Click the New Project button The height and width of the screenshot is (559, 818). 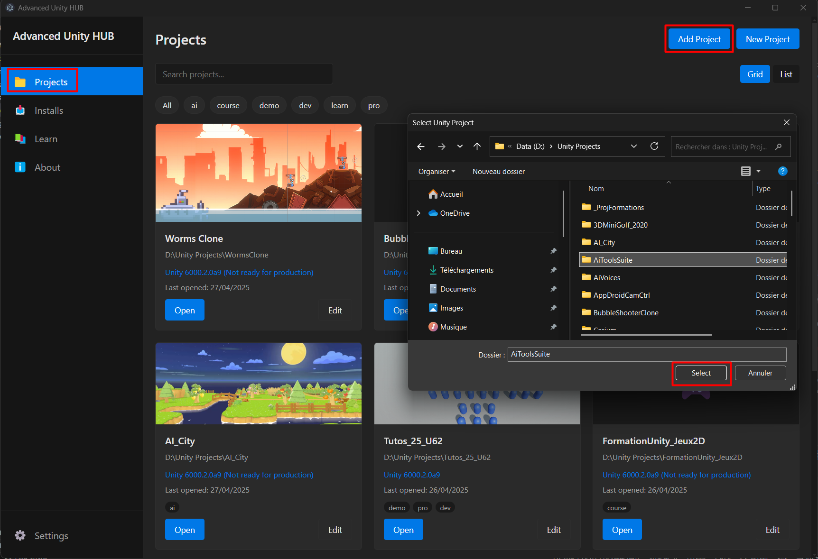[768, 39]
